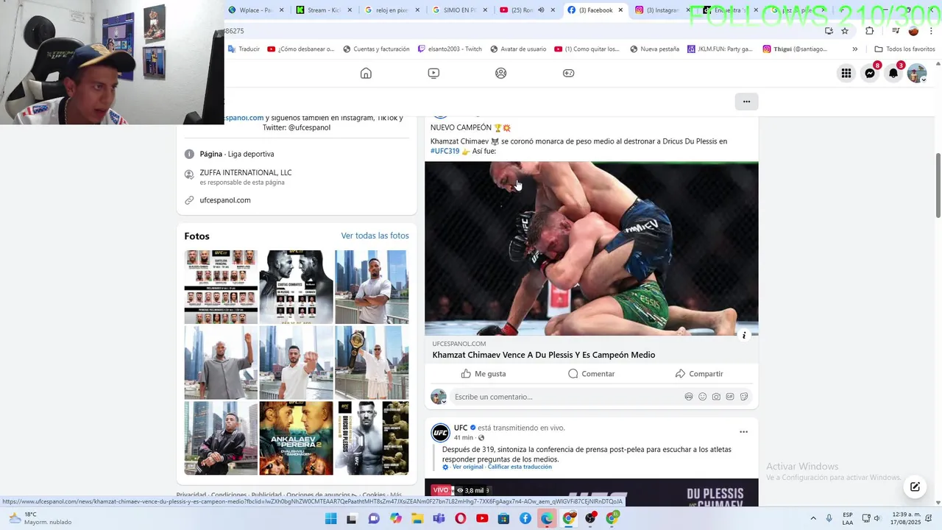
Task: Open the #UFC319 hashtag link
Action: (445, 151)
